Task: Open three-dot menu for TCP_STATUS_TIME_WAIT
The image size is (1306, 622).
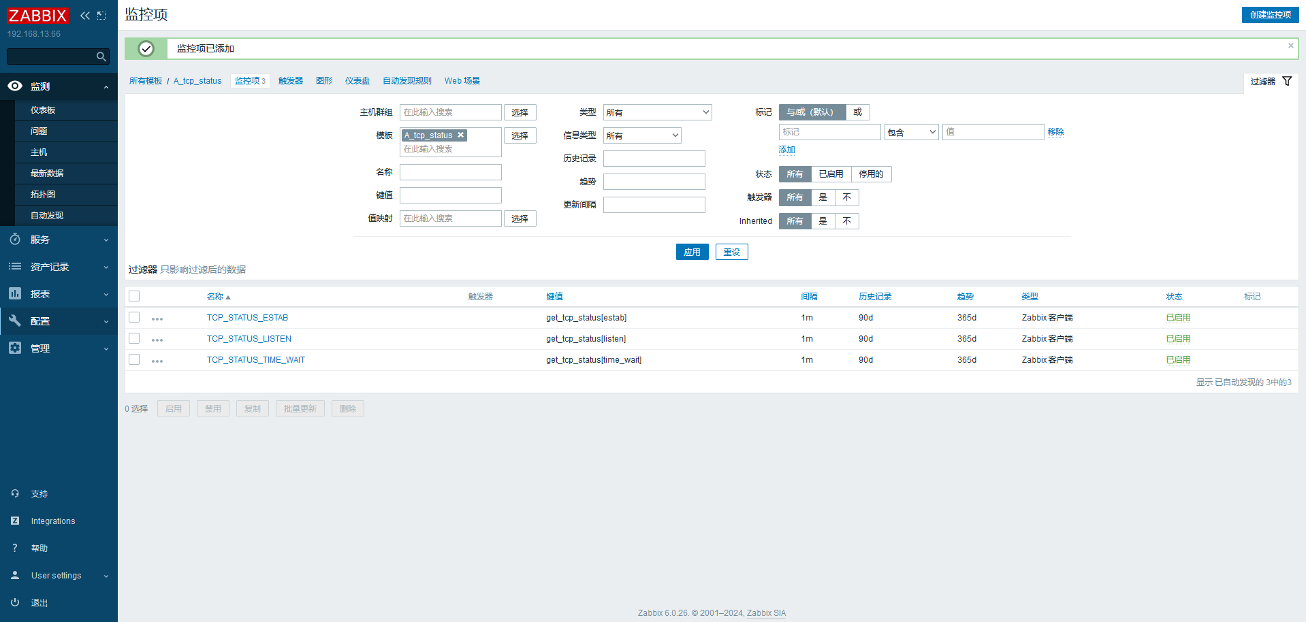Action: pyautogui.click(x=157, y=361)
